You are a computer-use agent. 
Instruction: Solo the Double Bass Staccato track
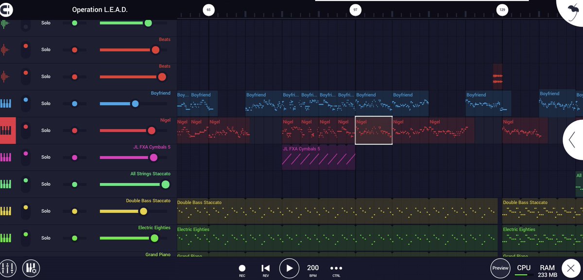46,211
